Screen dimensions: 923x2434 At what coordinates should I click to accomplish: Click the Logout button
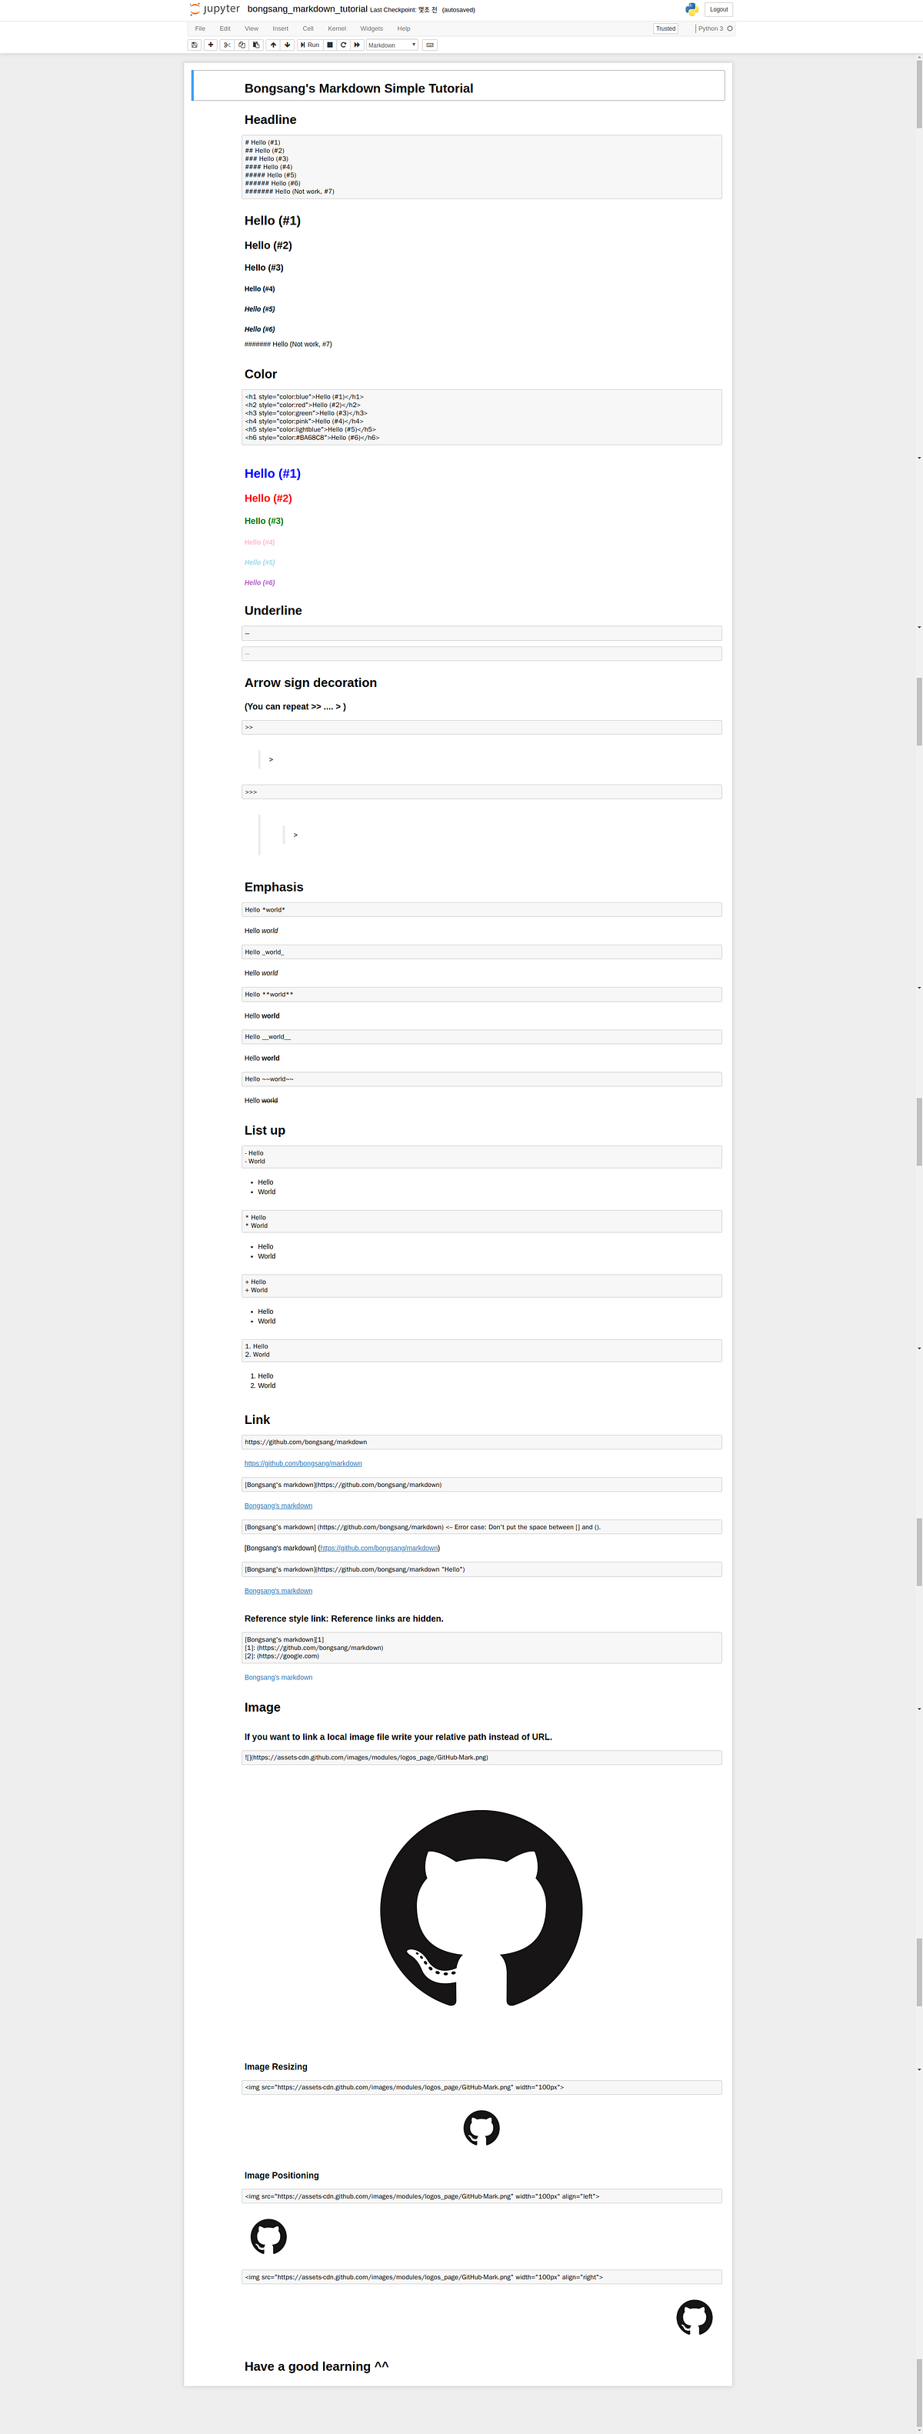(x=718, y=8)
